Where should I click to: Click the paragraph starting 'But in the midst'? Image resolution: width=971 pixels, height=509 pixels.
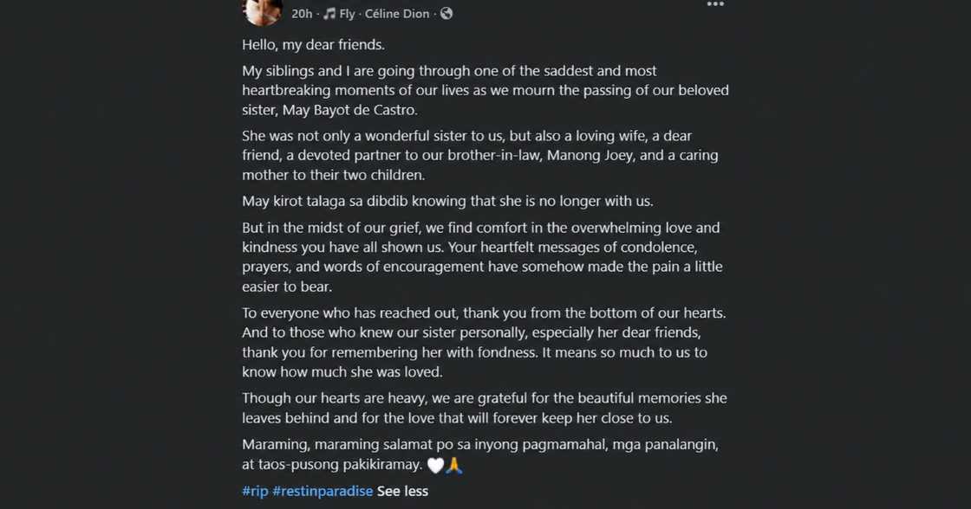point(482,257)
